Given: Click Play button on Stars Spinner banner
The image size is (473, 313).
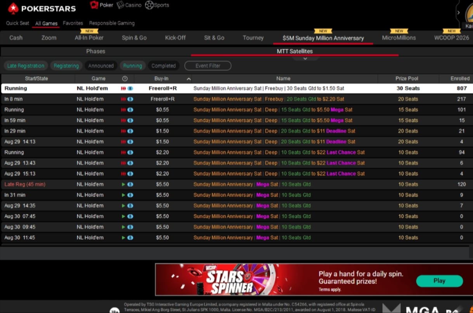Looking at the screenshot, I should click(440, 281).
